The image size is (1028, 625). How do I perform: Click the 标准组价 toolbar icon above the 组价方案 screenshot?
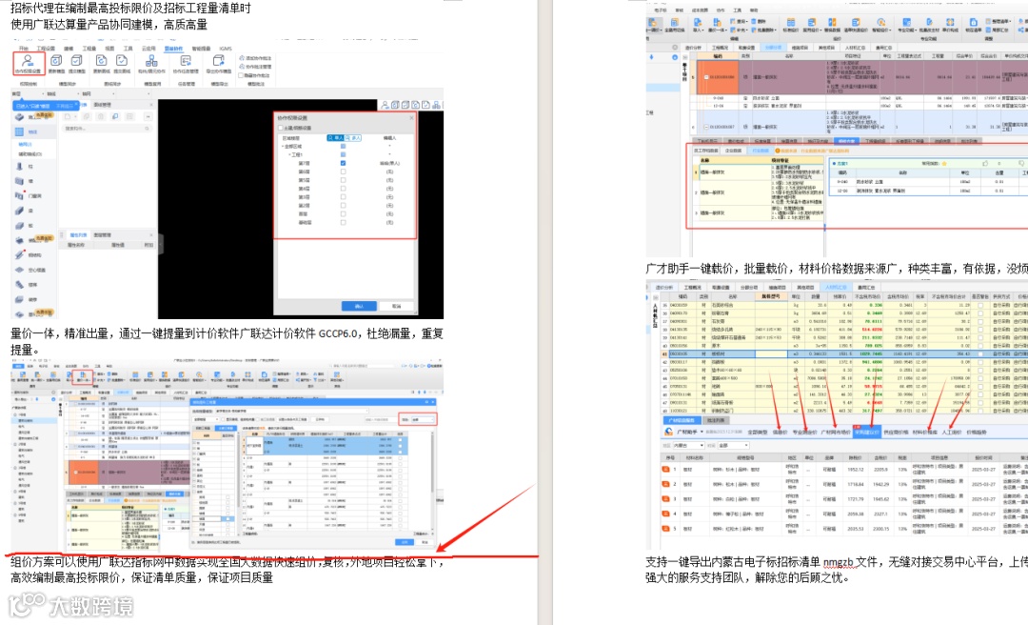791,26
